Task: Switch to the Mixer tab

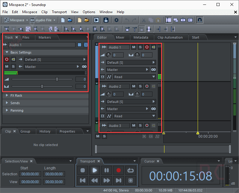Action: point(120,37)
